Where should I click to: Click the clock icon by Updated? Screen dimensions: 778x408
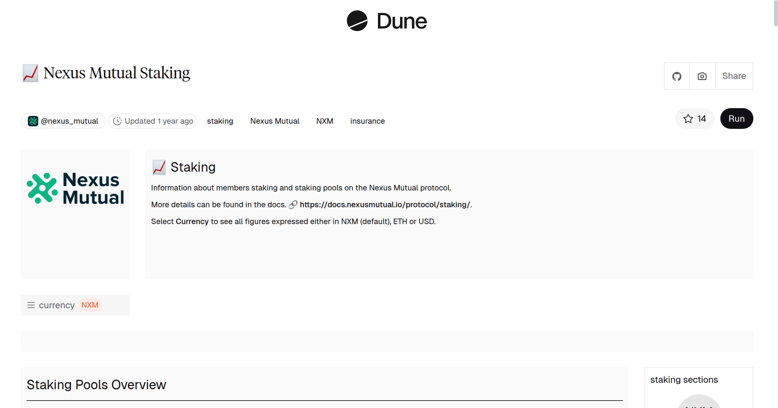click(117, 121)
